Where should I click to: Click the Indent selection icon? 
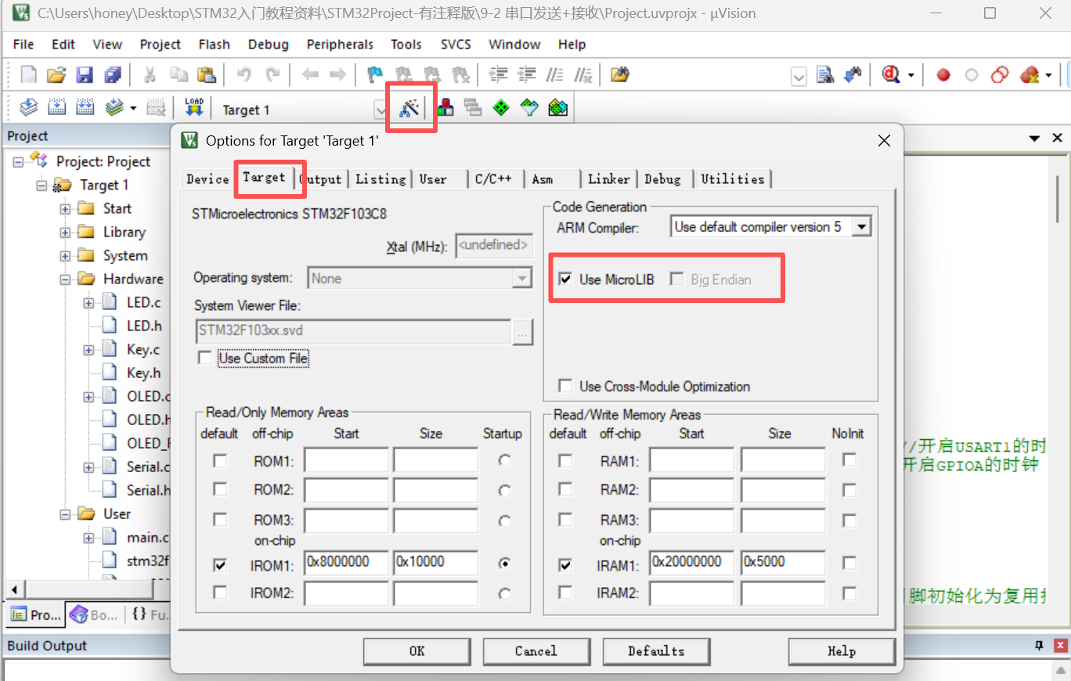499,75
